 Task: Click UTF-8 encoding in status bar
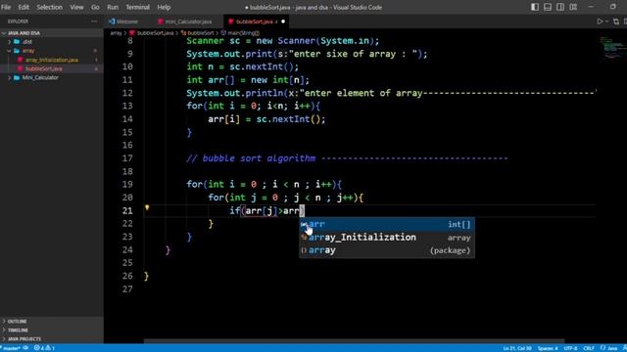pos(570,348)
